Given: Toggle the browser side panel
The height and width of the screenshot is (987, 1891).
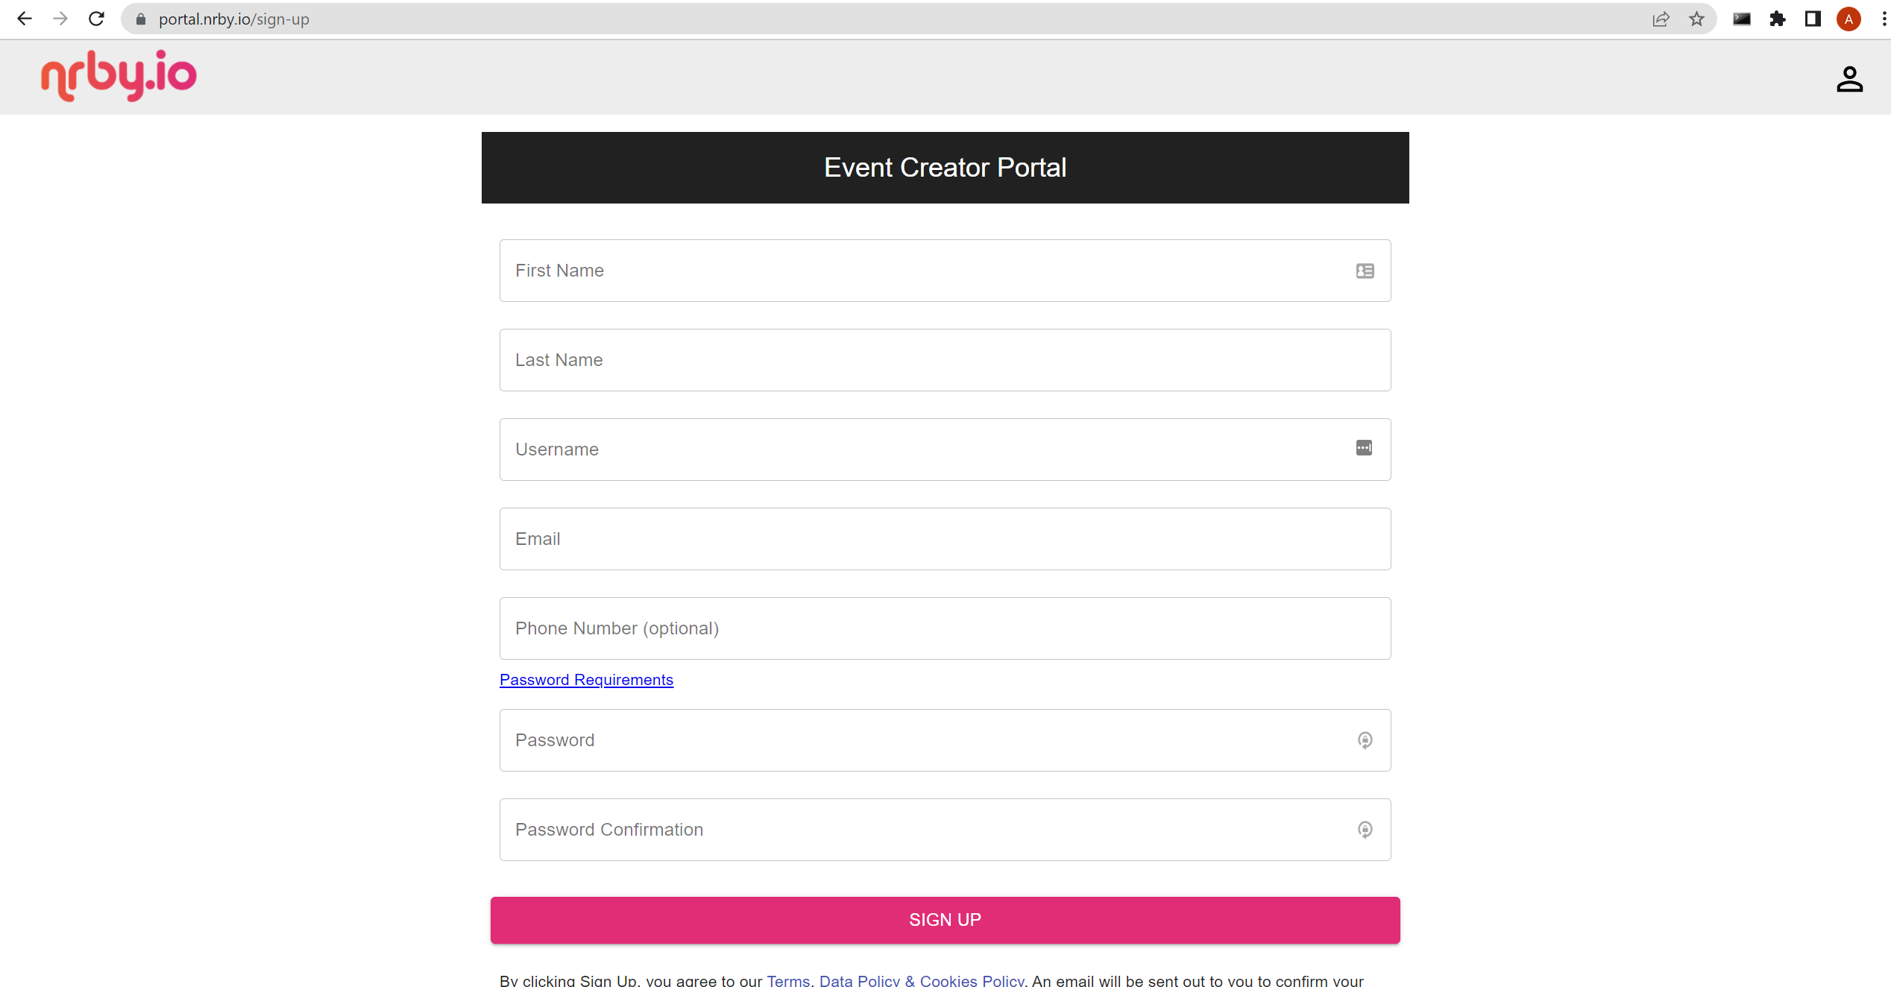Looking at the screenshot, I should point(1813,19).
